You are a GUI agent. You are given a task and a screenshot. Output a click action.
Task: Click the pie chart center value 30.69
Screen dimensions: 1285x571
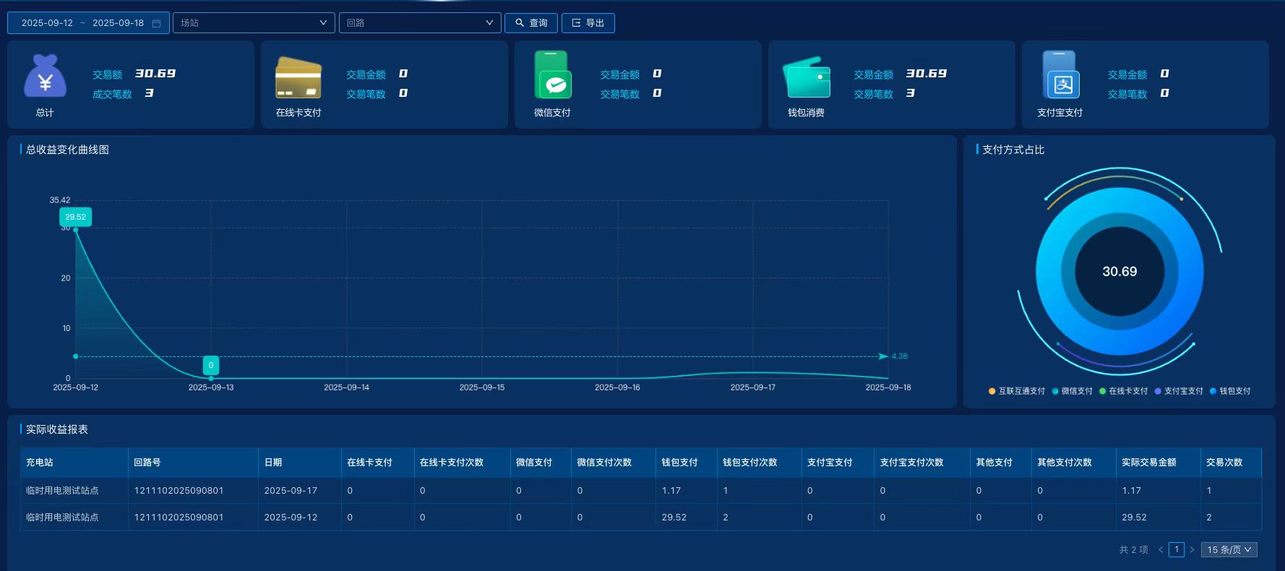tap(1119, 272)
